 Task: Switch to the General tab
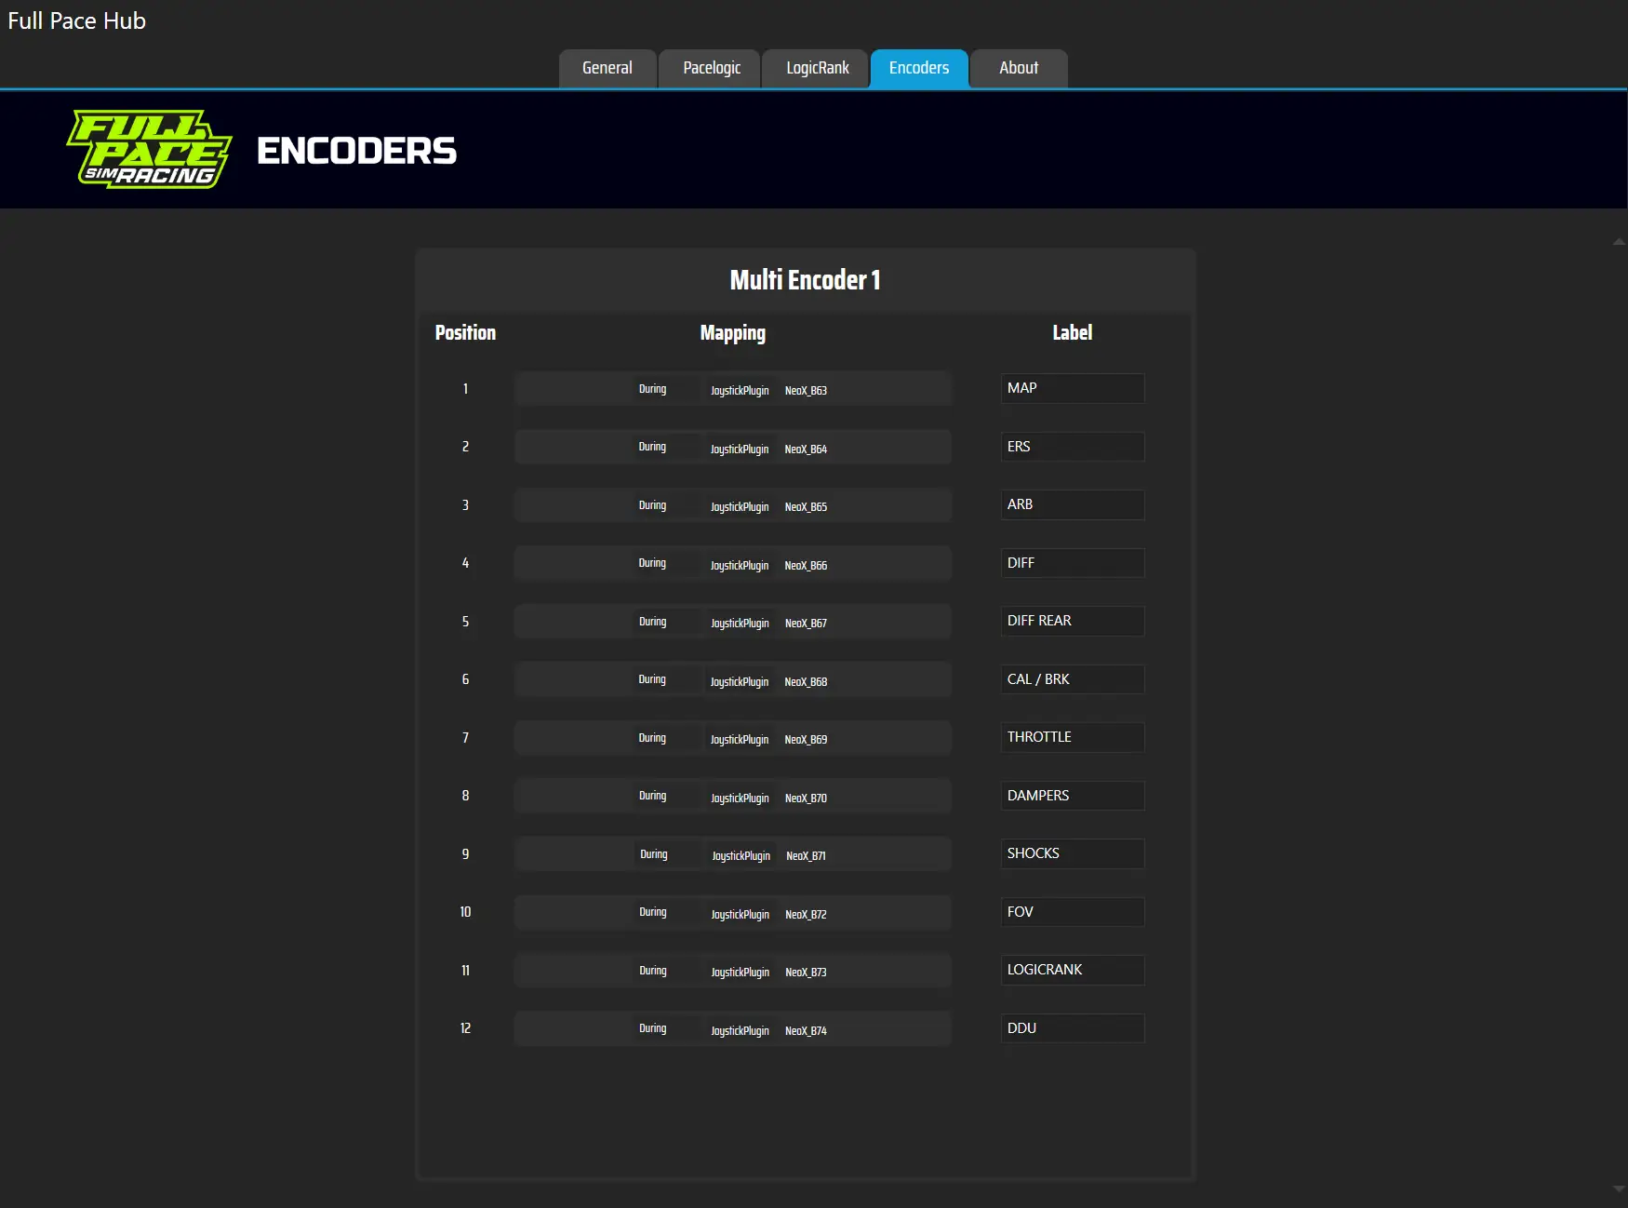(x=607, y=68)
